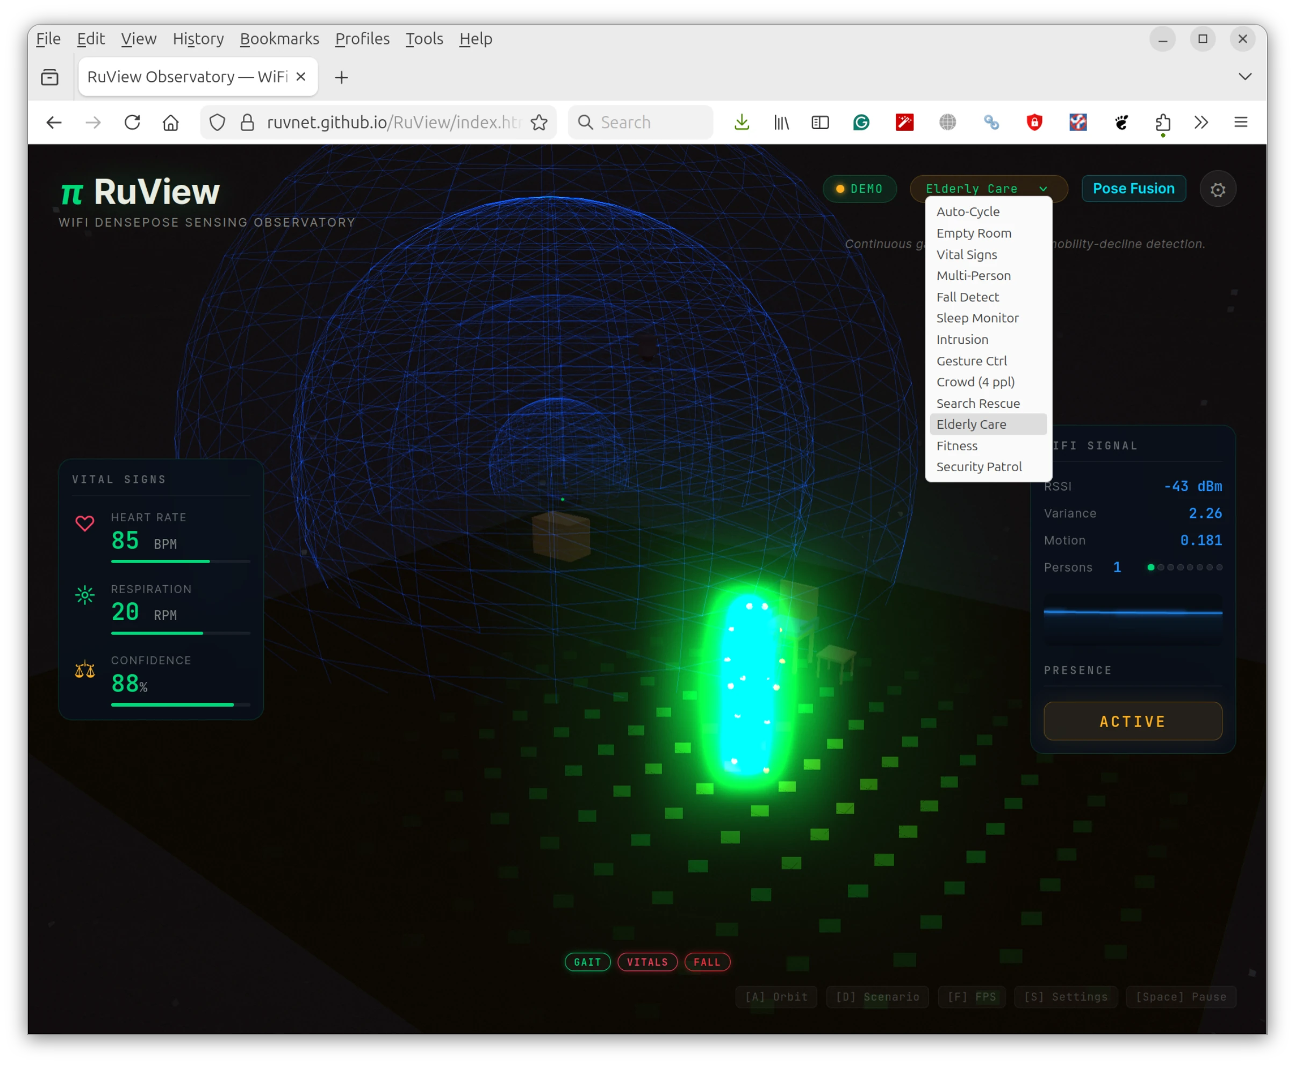1295x1065 pixels.
Task: Toggle the GAIT tag pill
Action: click(587, 961)
